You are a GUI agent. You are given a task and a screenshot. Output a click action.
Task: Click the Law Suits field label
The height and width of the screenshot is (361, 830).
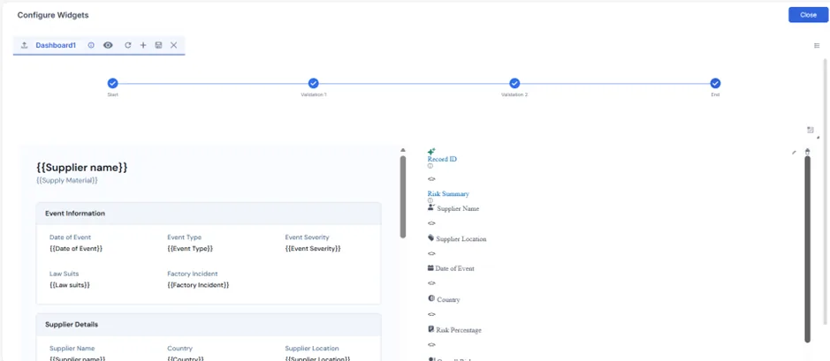click(64, 274)
